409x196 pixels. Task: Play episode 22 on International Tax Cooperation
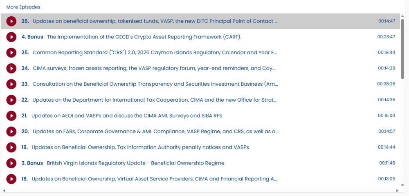[x=11, y=100]
